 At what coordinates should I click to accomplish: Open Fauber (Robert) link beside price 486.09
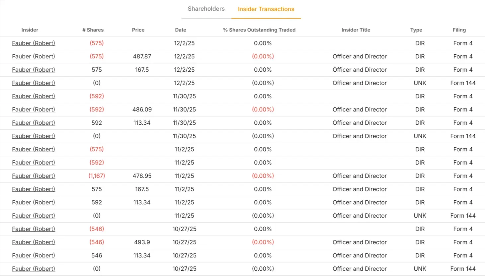tap(33, 109)
